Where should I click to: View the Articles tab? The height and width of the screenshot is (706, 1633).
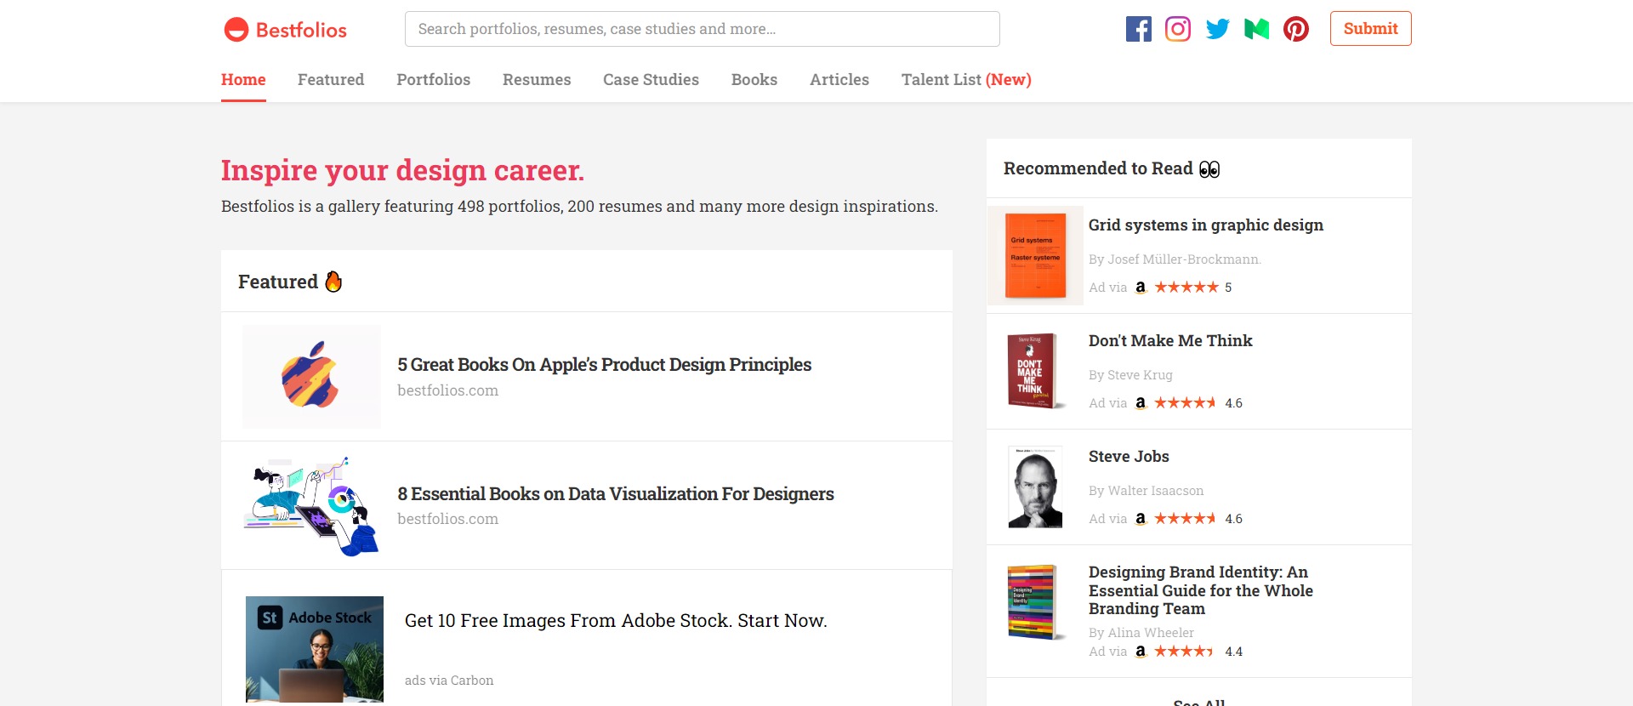tap(839, 80)
